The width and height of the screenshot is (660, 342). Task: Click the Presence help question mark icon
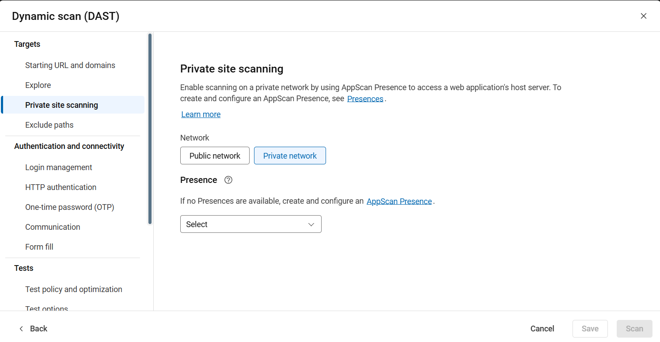pyautogui.click(x=228, y=180)
